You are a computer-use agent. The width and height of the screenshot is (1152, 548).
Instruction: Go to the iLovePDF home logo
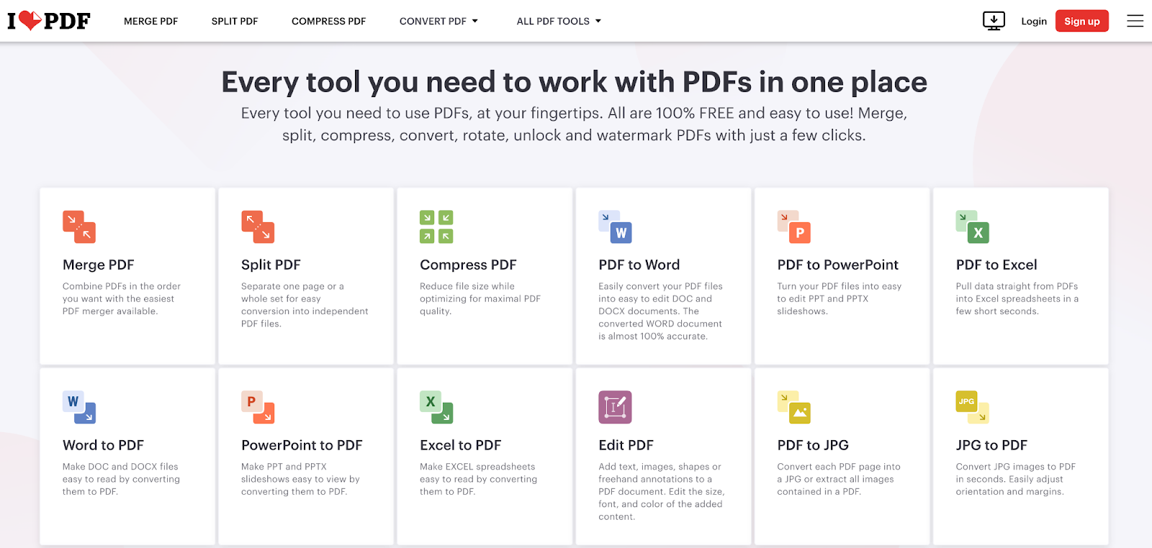pos(49,21)
